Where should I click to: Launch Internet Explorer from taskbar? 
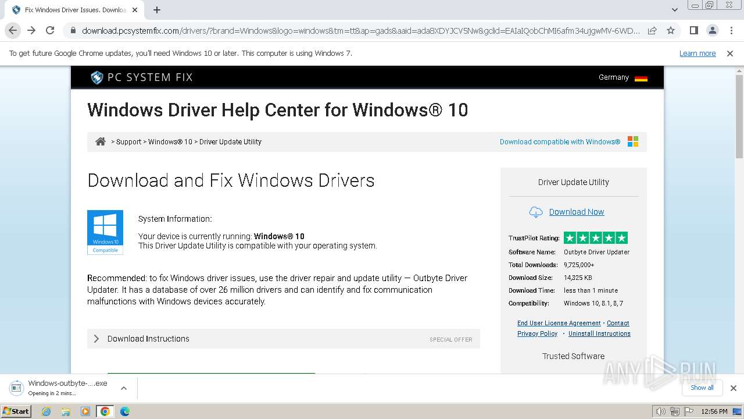46,411
